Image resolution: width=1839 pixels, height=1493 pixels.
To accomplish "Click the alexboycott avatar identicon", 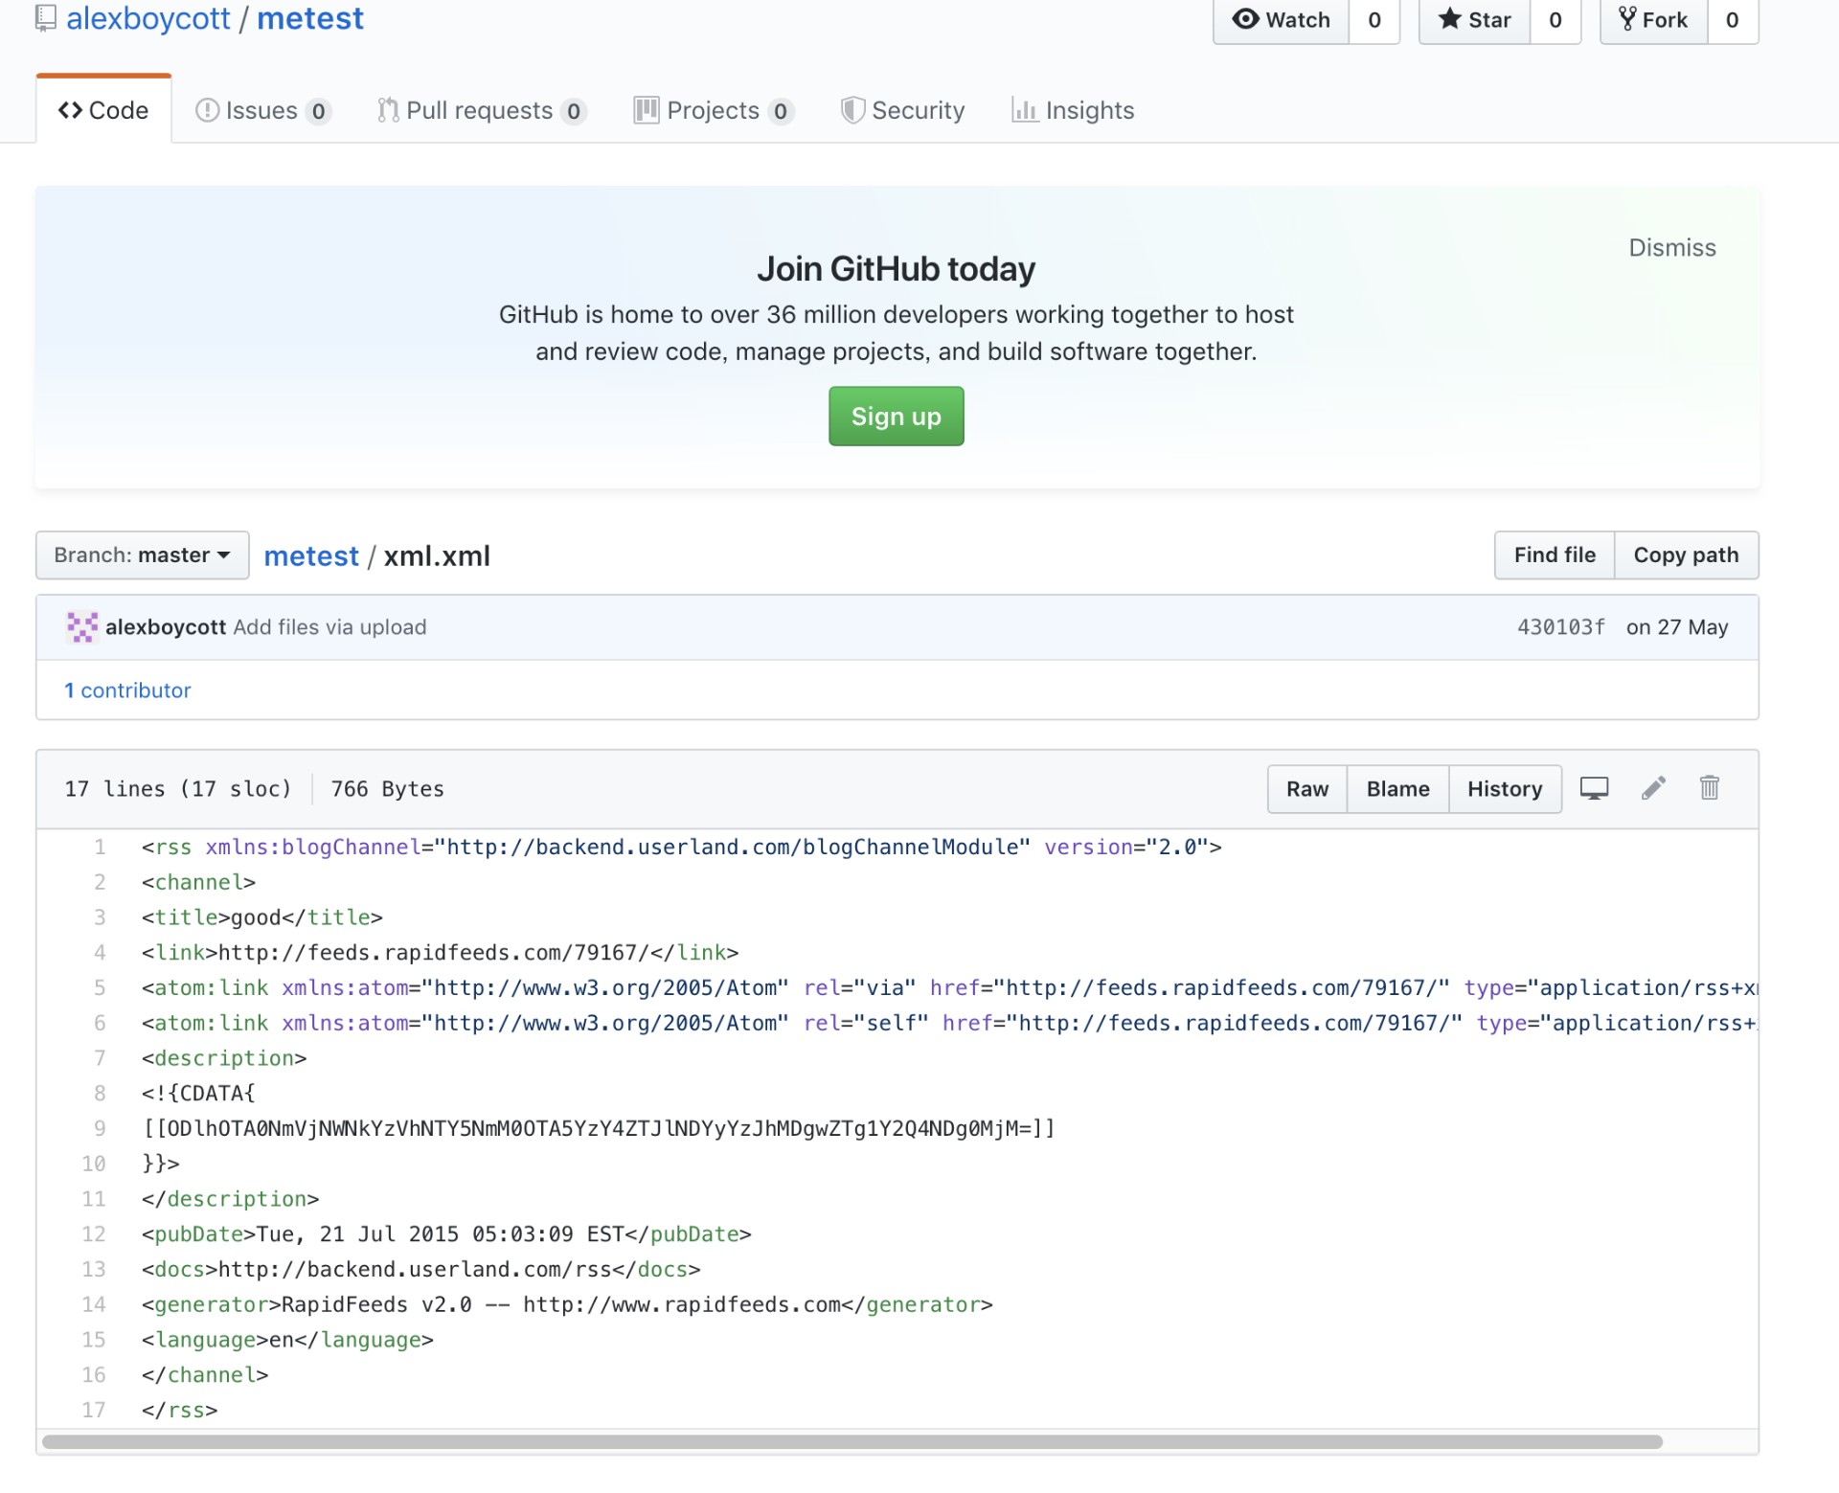I will [x=81, y=627].
